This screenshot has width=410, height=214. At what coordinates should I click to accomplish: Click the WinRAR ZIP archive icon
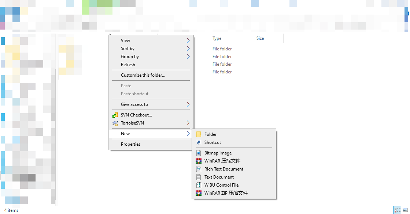(199, 193)
